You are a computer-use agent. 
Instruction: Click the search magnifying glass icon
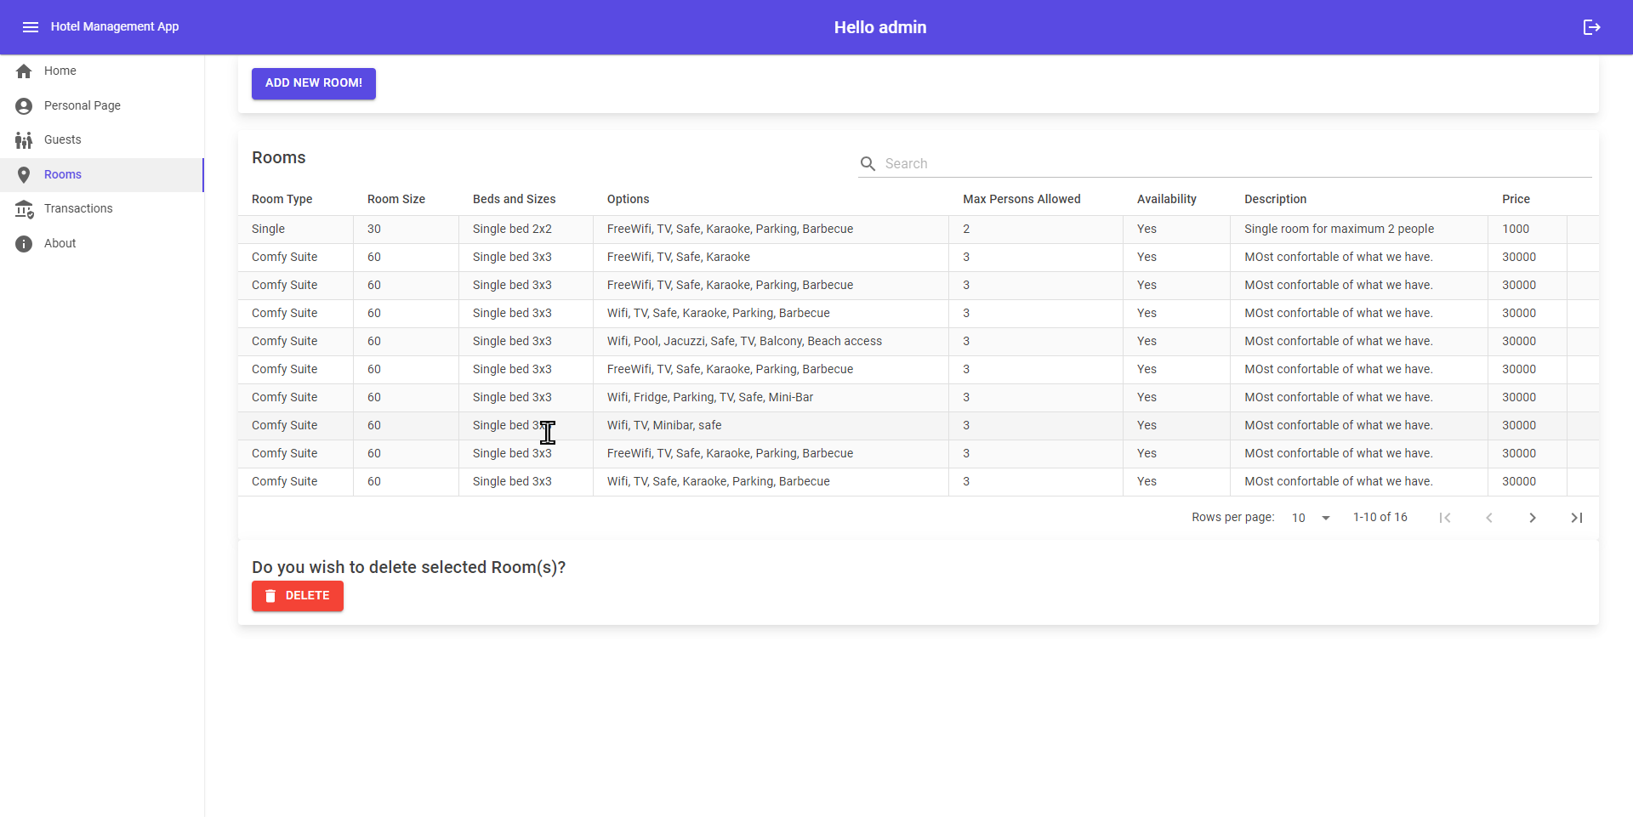pyautogui.click(x=868, y=163)
